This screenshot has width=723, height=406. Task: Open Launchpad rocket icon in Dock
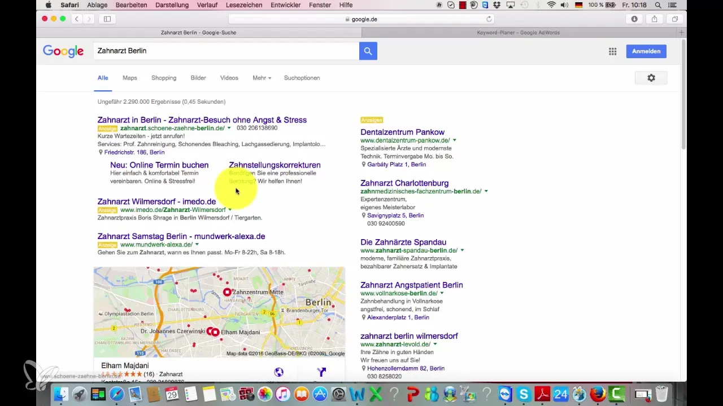click(x=80, y=394)
